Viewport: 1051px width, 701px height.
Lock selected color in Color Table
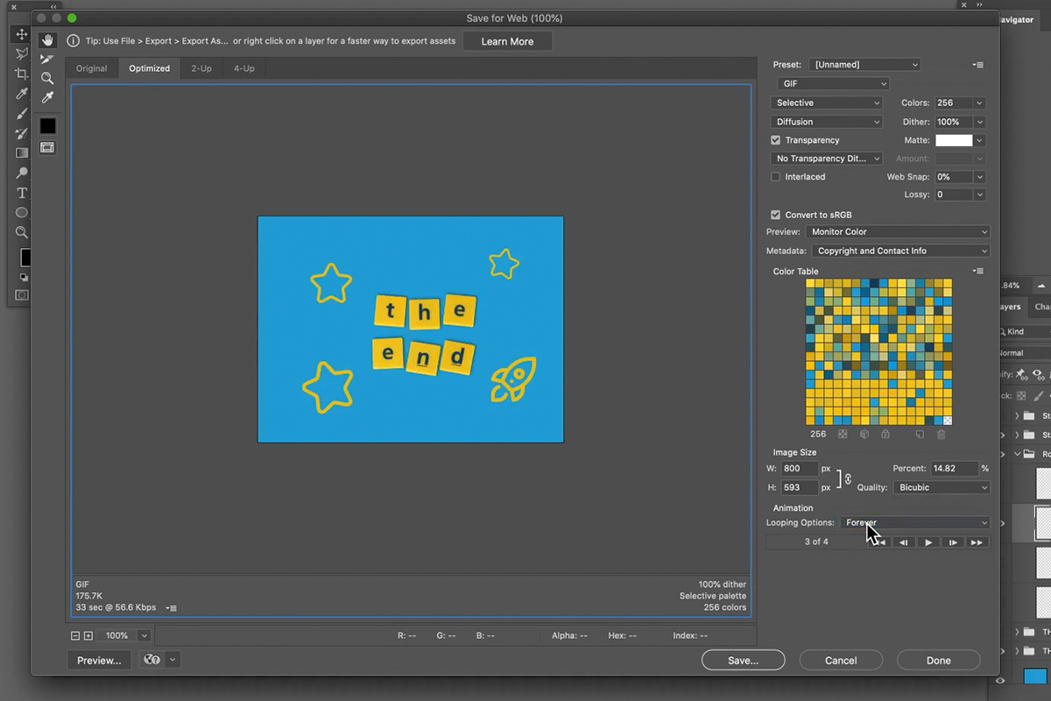point(885,434)
